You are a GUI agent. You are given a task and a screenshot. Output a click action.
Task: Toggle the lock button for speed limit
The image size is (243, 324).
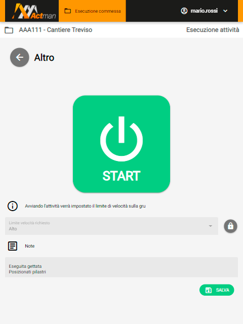tap(231, 226)
